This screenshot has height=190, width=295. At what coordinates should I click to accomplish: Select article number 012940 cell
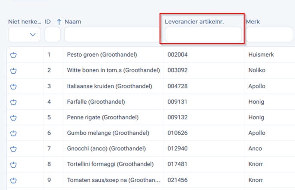click(x=178, y=148)
